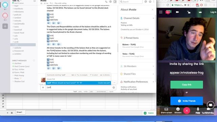Add a new Slack workspace with plus
Viewport: 217px width, 122px height.
click(5, 26)
